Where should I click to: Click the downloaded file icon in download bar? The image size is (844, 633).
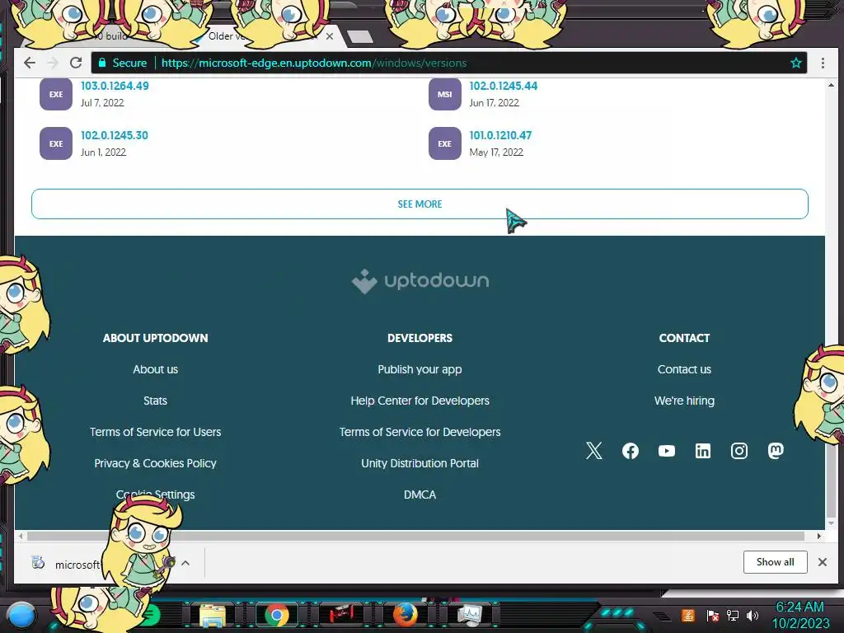coord(38,563)
